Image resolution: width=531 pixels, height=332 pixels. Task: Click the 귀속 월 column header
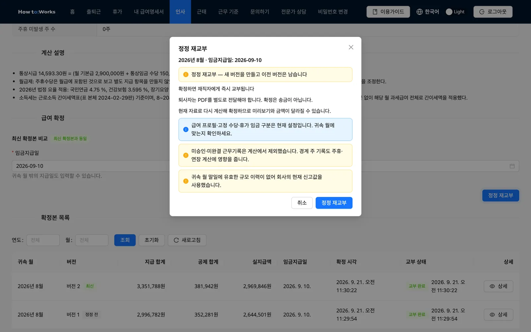click(x=26, y=262)
